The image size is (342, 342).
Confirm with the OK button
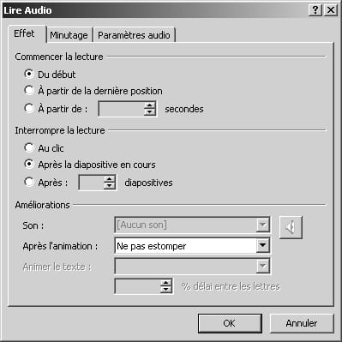coord(230,323)
